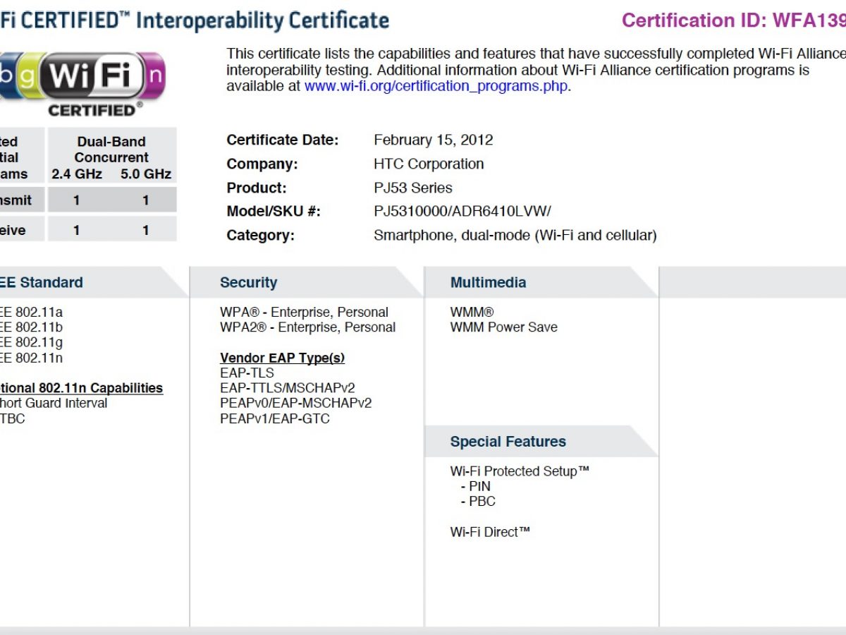846x635 pixels.
Task: Click the WMM Power Save item
Action: point(503,327)
